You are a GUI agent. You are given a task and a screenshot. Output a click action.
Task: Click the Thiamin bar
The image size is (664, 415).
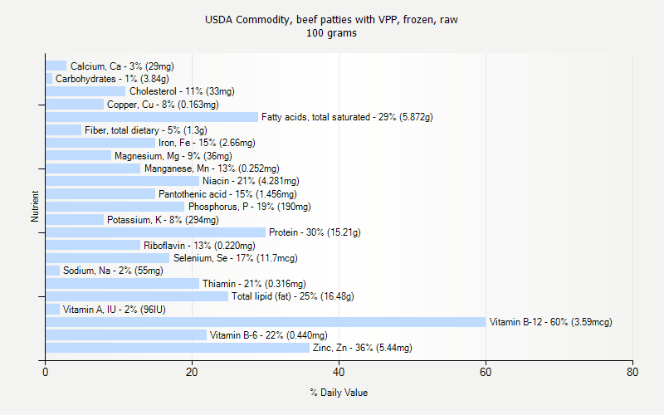pos(122,284)
